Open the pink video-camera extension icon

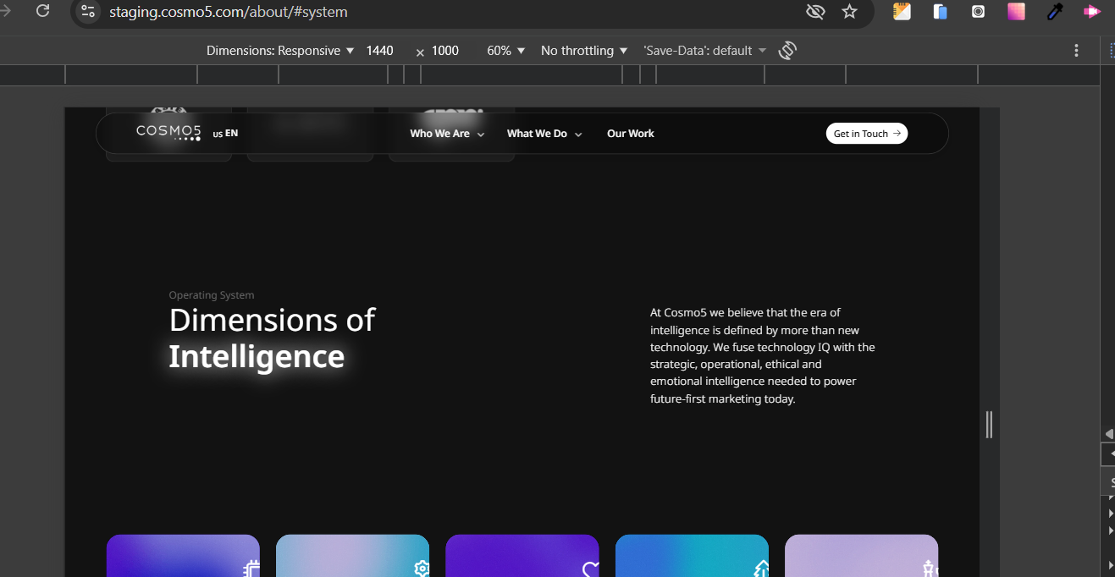point(1091,12)
